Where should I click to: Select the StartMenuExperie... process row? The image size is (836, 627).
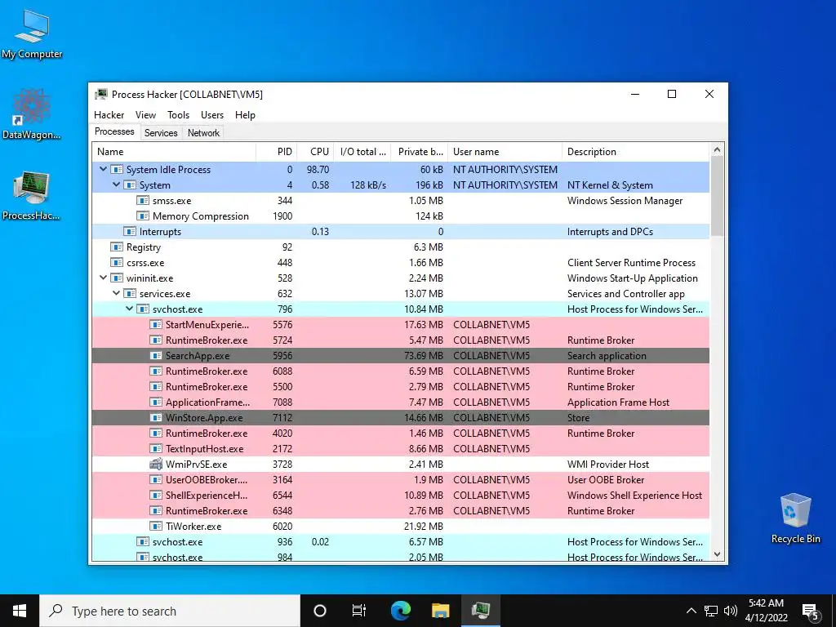400,325
